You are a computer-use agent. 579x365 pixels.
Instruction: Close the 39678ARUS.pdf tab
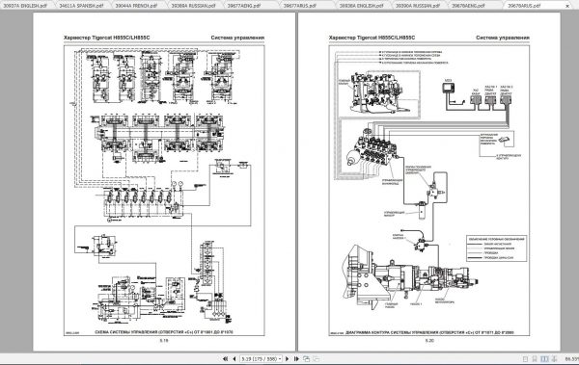[x=567, y=6]
